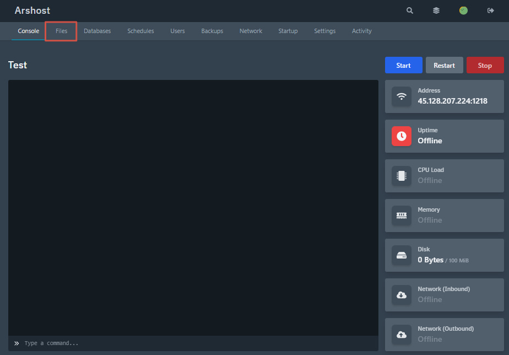The image size is (509, 355).
Task: Click the wifi icon on Address card
Action: (402, 96)
